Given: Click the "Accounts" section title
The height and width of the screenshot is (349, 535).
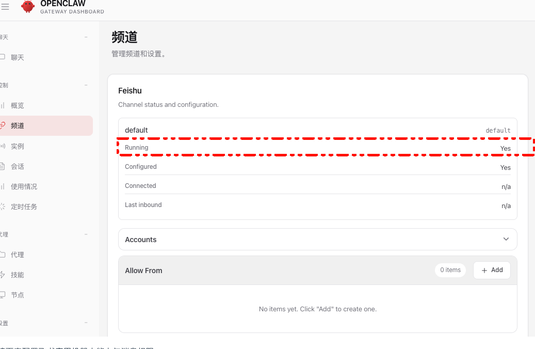Looking at the screenshot, I should click(x=140, y=240).
